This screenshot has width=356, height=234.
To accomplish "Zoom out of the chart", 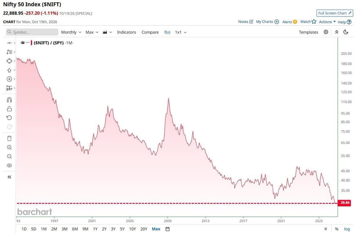I will (9, 156).
